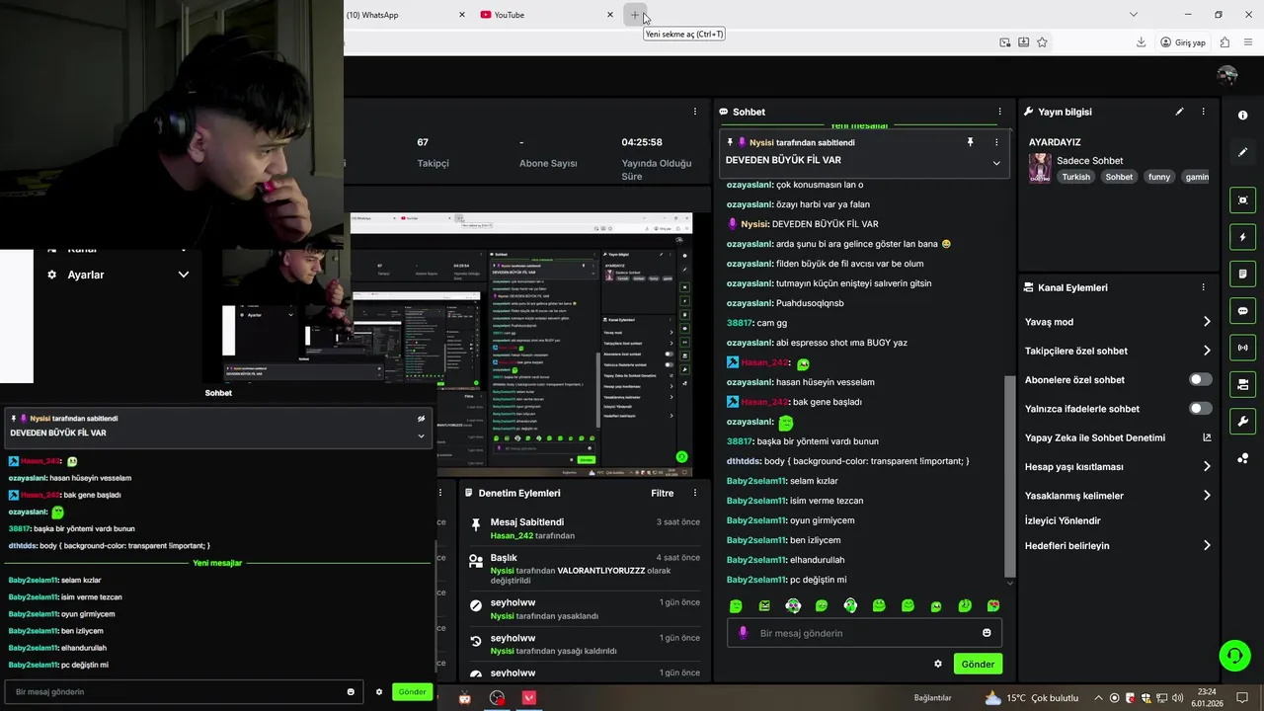Image resolution: width=1264 pixels, height=711 pixels.
Task: Unpin the pinned message via pin icon
Action: (970, 142)
